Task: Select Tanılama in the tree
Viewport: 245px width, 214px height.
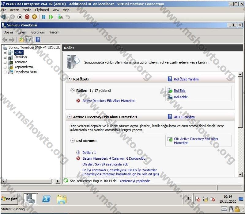Action: (x=21, y=62)
